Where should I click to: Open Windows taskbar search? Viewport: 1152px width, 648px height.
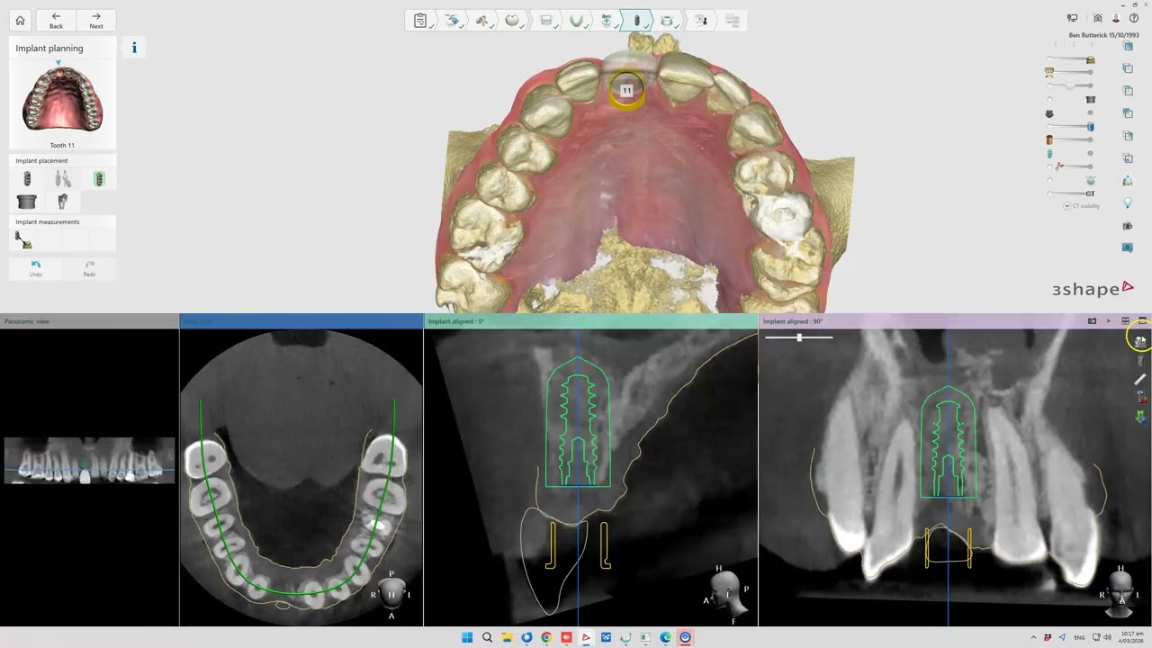pos(487,637)
